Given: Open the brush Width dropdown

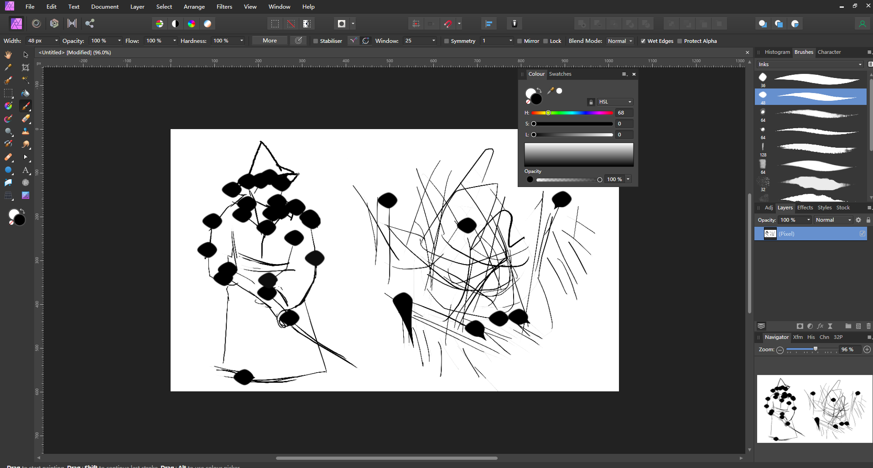Looking at the screenshot, I should (57, 41).
